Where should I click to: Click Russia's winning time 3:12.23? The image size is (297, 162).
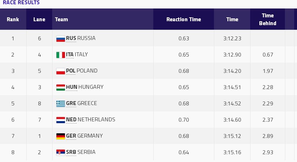click(232, 38)
